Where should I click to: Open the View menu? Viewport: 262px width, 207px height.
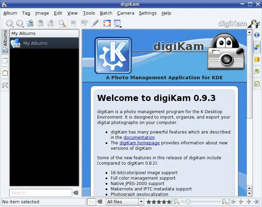72,13
